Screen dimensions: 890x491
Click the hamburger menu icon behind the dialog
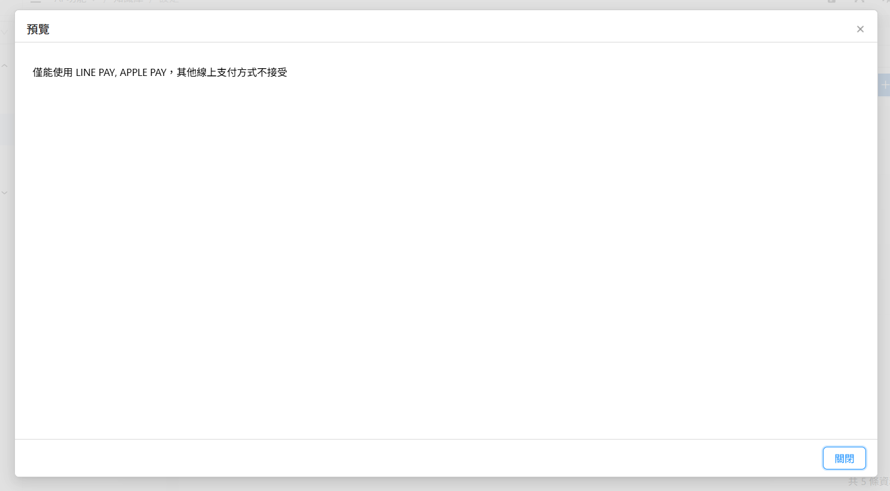click(36, 2)
